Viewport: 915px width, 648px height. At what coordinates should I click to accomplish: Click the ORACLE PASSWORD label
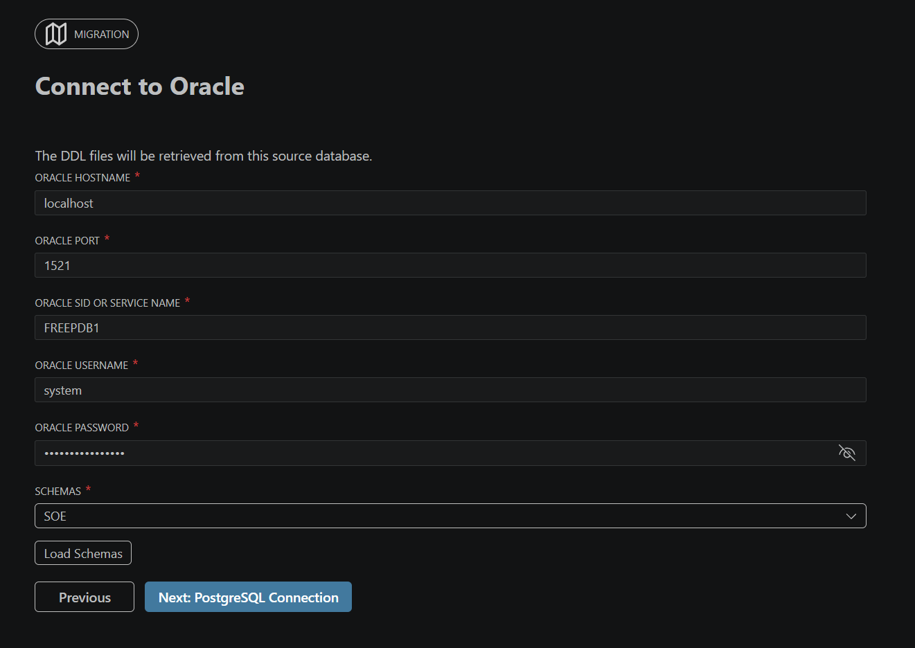click(82, 428)
